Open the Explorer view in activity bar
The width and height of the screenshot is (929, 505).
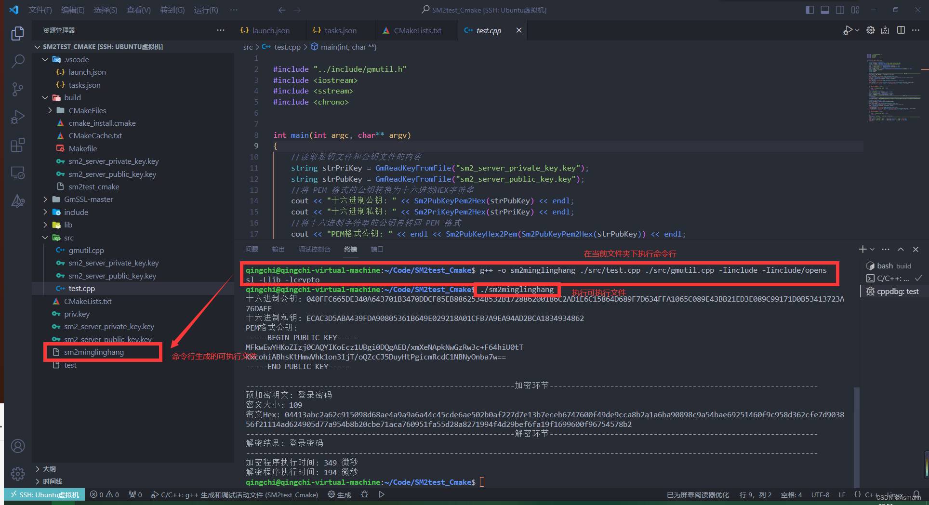coord(18,33)
